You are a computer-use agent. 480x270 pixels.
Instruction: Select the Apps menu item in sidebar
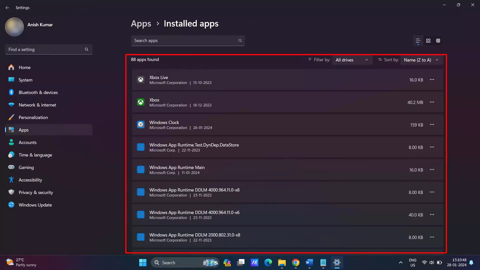point(23,129)
